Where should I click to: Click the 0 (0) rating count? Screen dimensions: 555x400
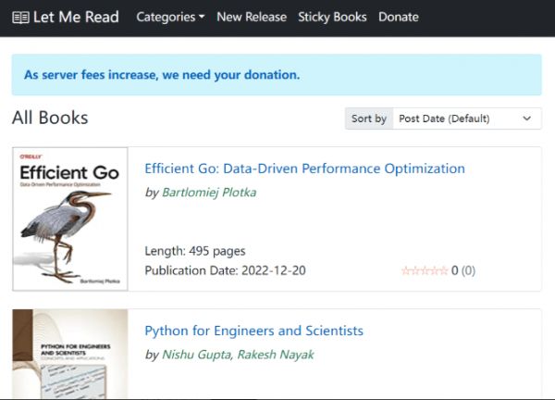[463, 271]
